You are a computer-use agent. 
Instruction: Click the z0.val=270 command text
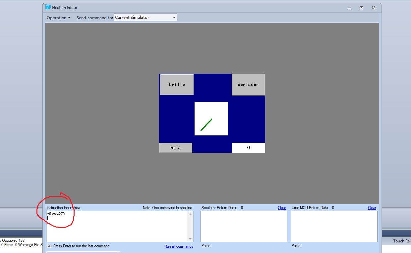click(x=56, y=214)
